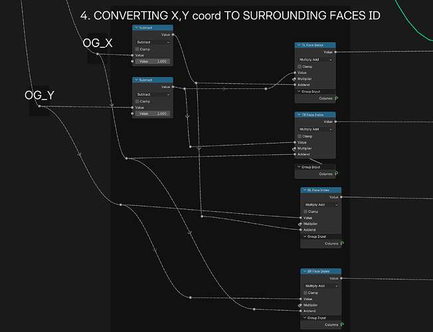
Task: Collapse Group Input attached to BL Face Index
Action: coord(305,236)
